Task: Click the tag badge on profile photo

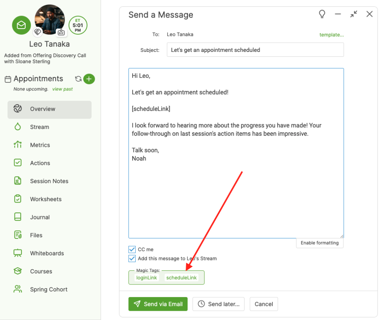Action: click(x=37, y=32)
